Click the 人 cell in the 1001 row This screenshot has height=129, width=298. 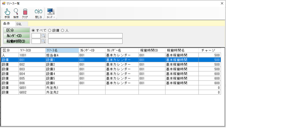click(10, 55)
